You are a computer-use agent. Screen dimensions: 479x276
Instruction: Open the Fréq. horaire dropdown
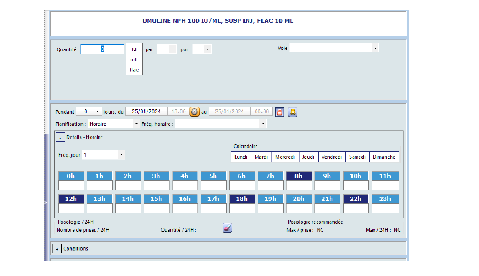[263, 124]
